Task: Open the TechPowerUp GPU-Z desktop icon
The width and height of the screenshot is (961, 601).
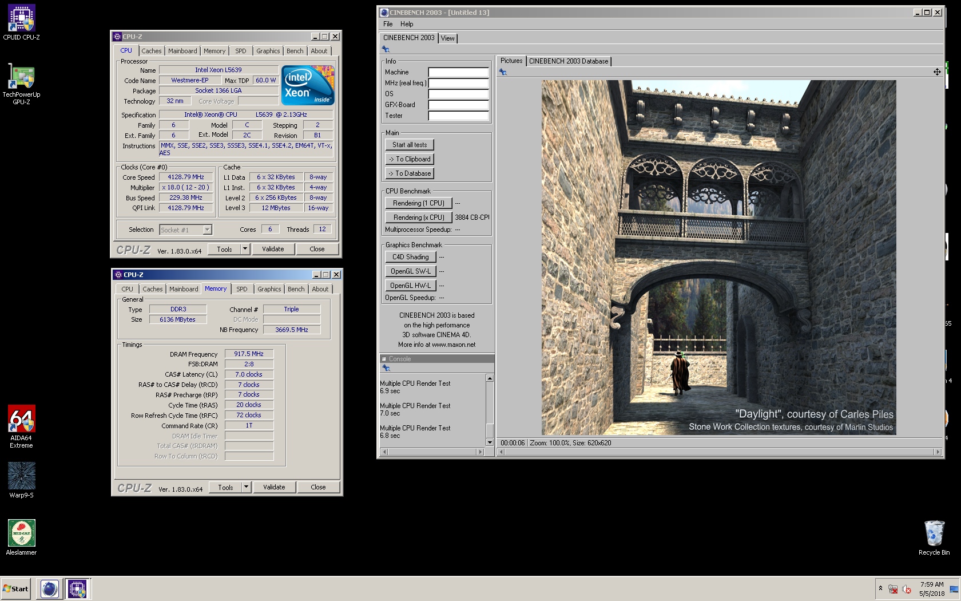Action: (21, 84)
